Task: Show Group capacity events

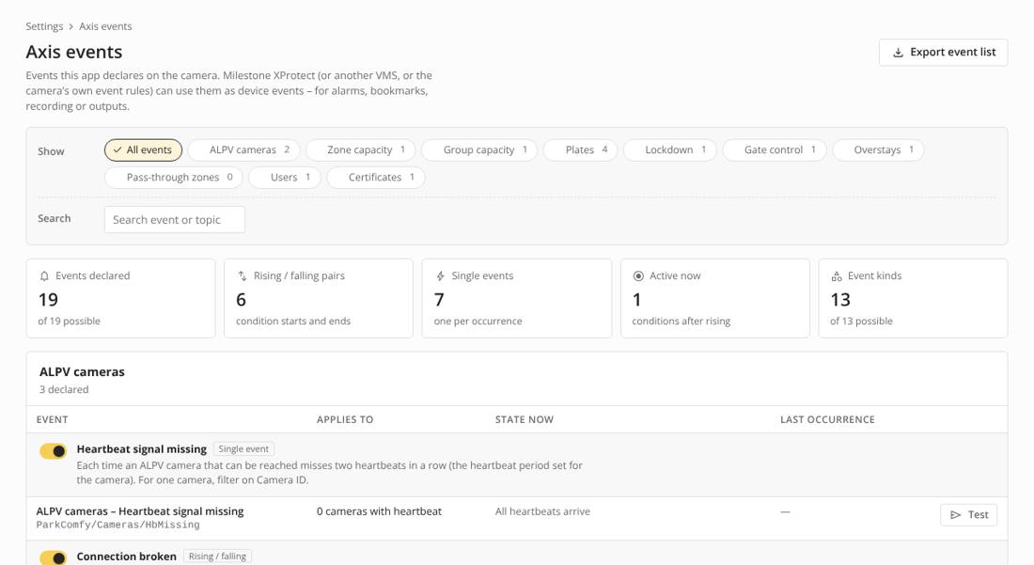Action: click(479, 150)
